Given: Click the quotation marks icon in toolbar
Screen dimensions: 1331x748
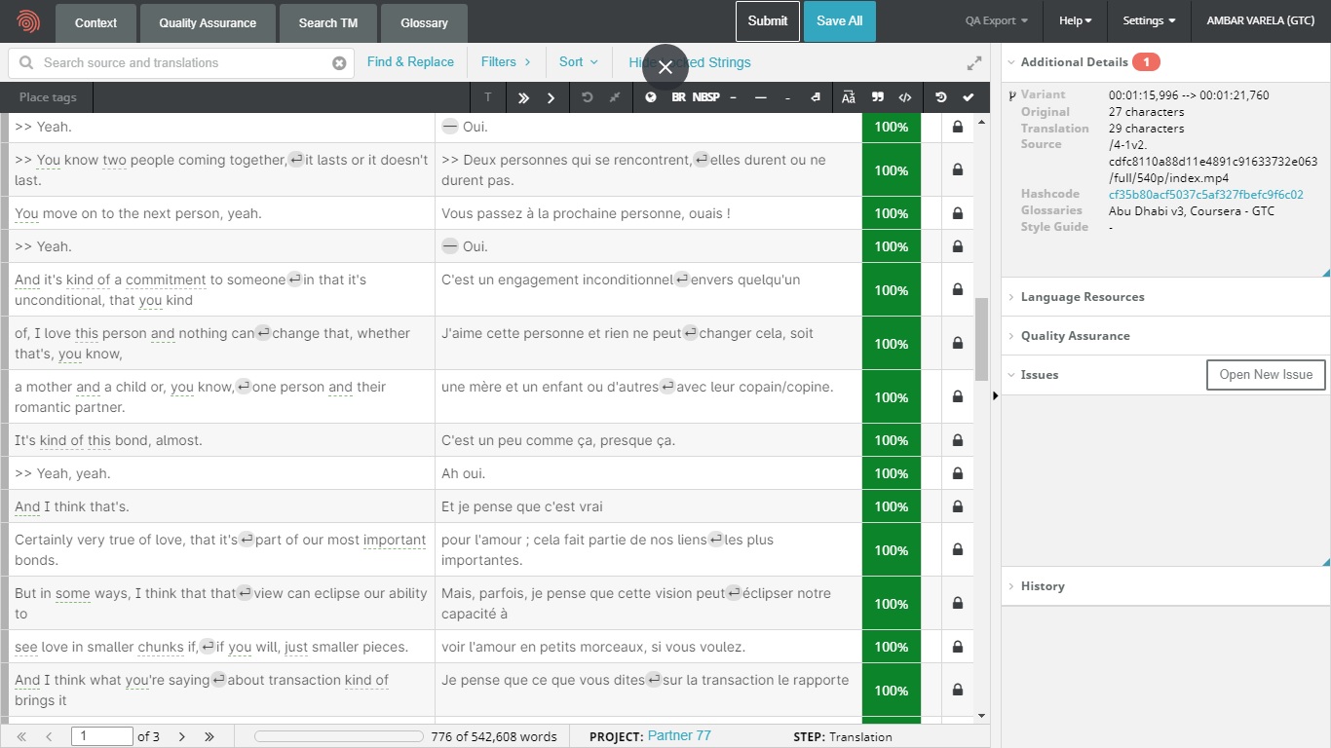Looking at the screenshot, I should 878,97.
